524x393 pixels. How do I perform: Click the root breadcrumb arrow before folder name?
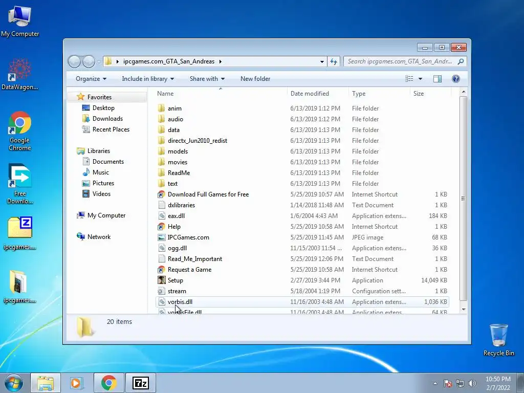(117, 61)
